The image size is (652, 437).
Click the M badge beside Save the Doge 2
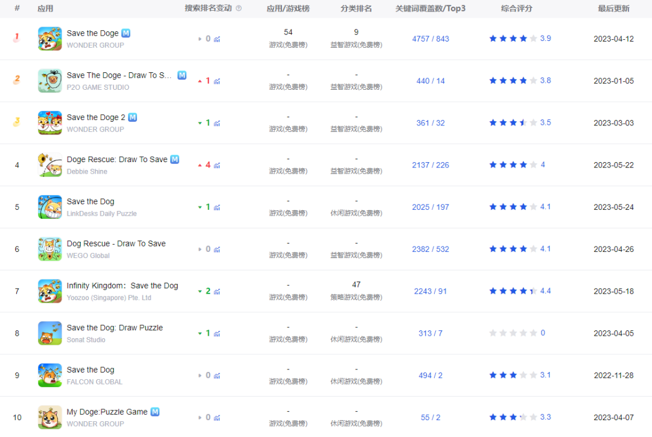(133, 118)
